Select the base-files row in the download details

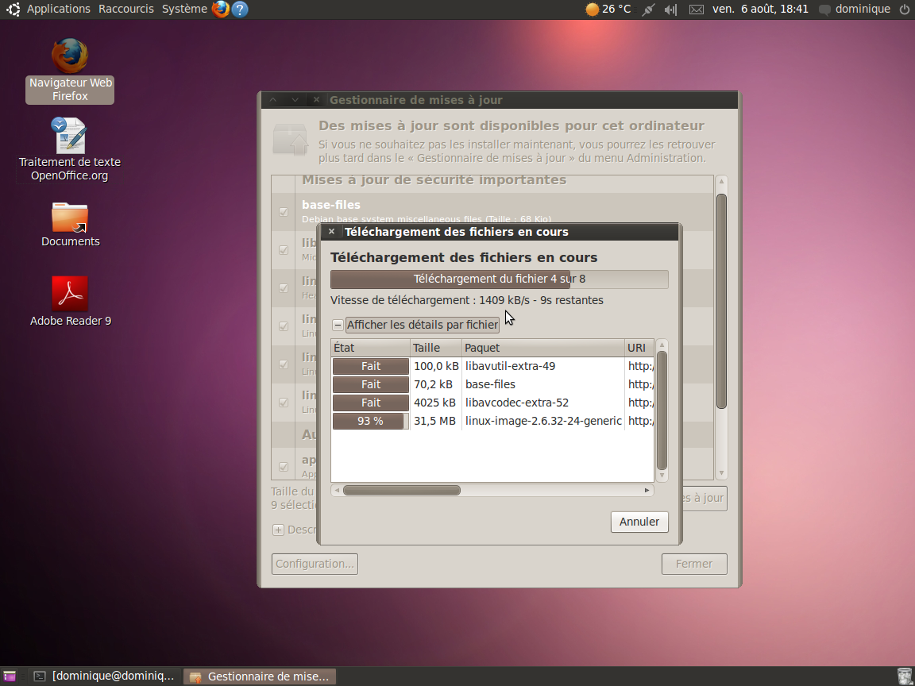tap(492, 384)
